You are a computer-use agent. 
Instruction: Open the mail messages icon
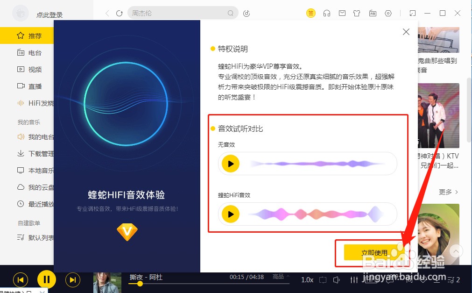point(342,13)
